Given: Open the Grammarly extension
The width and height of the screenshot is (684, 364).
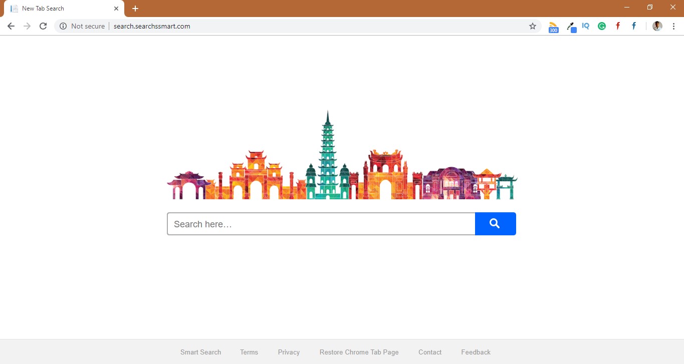Looking at the screenshot, I should pyautogui.click(x=602, y=26).
